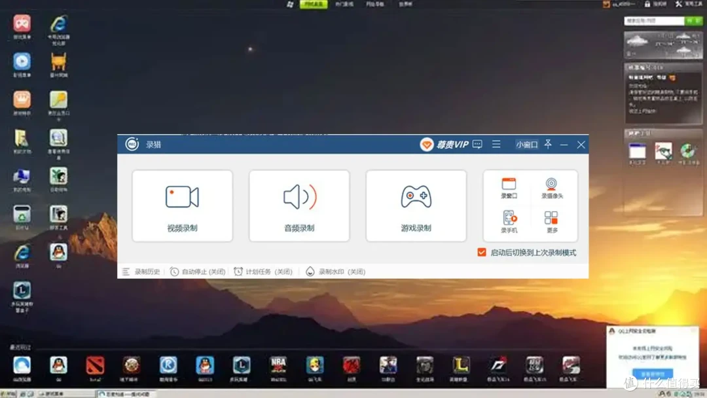Open the red gamepad desktop icon
707x398 pixels.
pos(22,24)
